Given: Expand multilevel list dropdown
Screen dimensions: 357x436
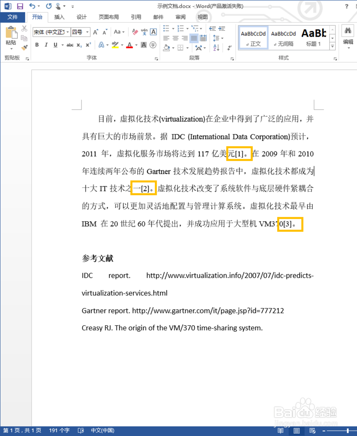Looking at the screenshot, I should pos(201,29).
